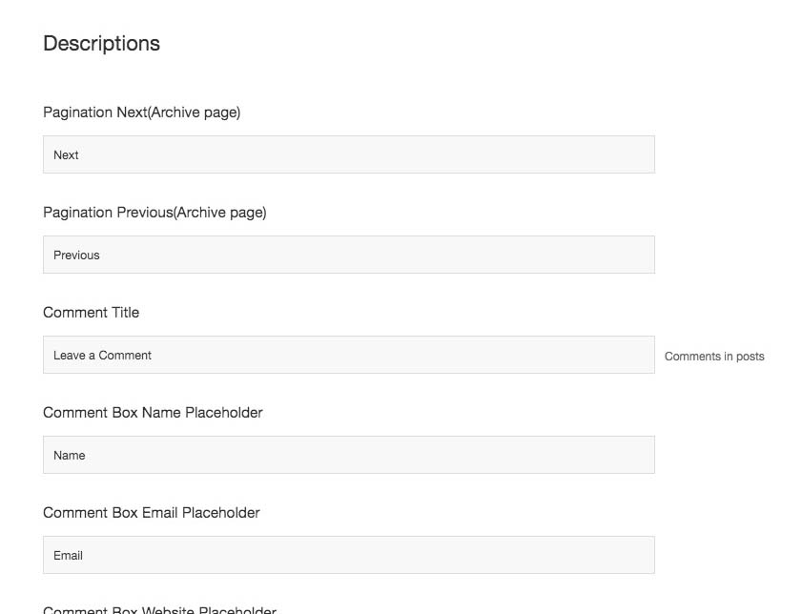The image size is (802, 614).
Task: Click the Comment Box Website Placeholder label
Action: [159, 609]
